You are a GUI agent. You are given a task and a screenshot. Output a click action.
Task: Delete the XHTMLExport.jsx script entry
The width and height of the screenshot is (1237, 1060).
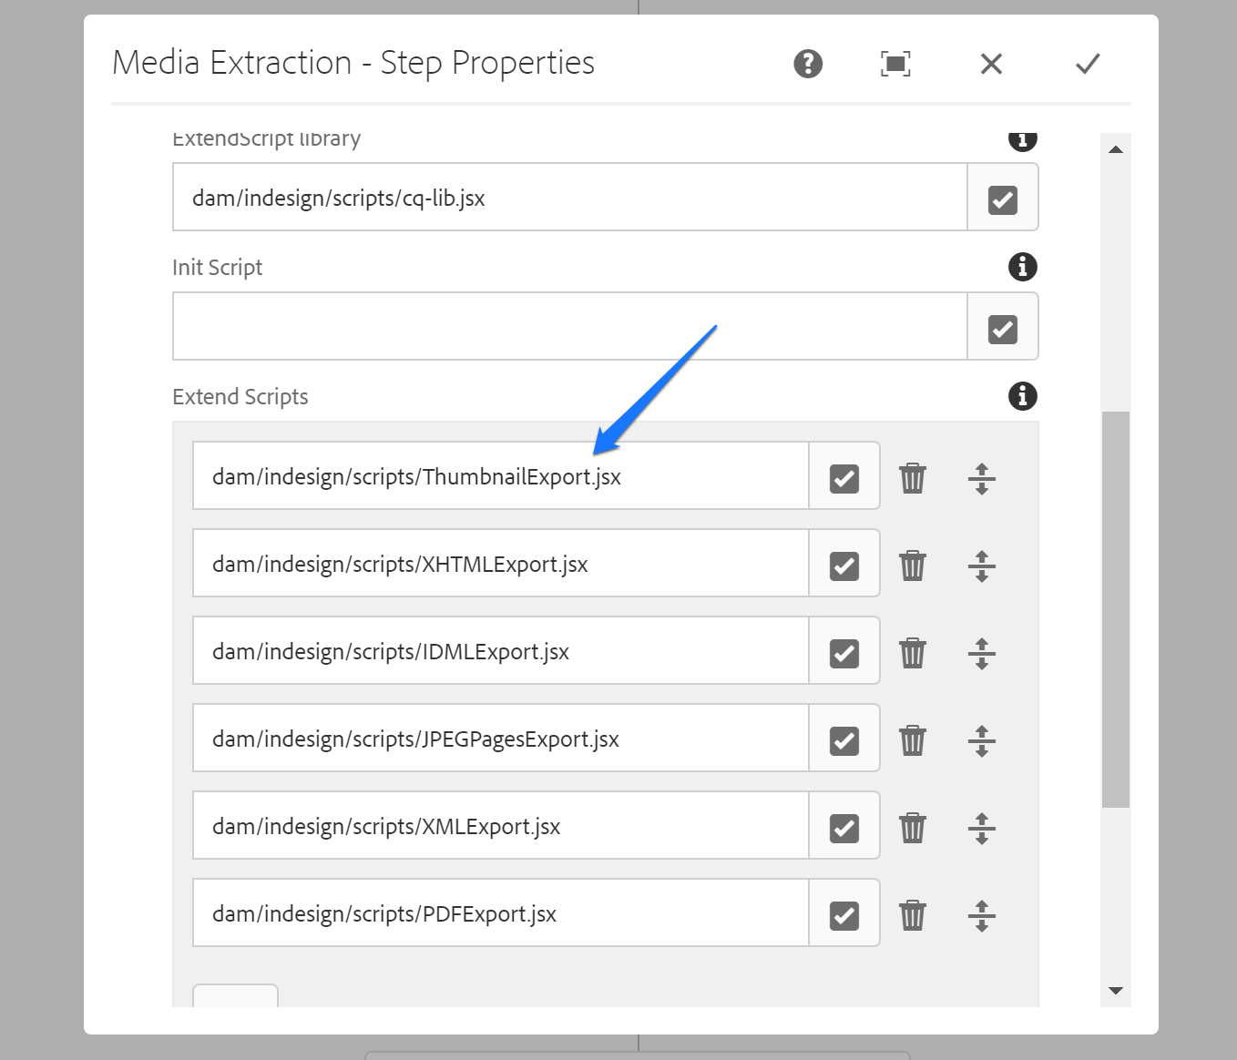pos(912,564)
